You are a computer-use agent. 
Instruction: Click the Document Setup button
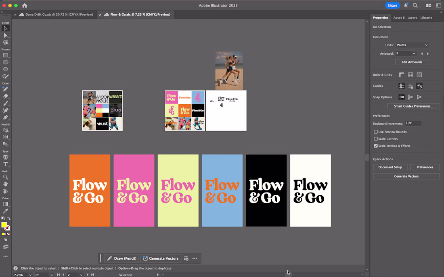390,167
